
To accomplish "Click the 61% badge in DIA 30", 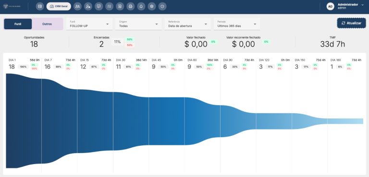I will point(128,67).
